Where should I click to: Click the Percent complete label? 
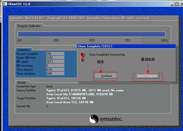27,54
